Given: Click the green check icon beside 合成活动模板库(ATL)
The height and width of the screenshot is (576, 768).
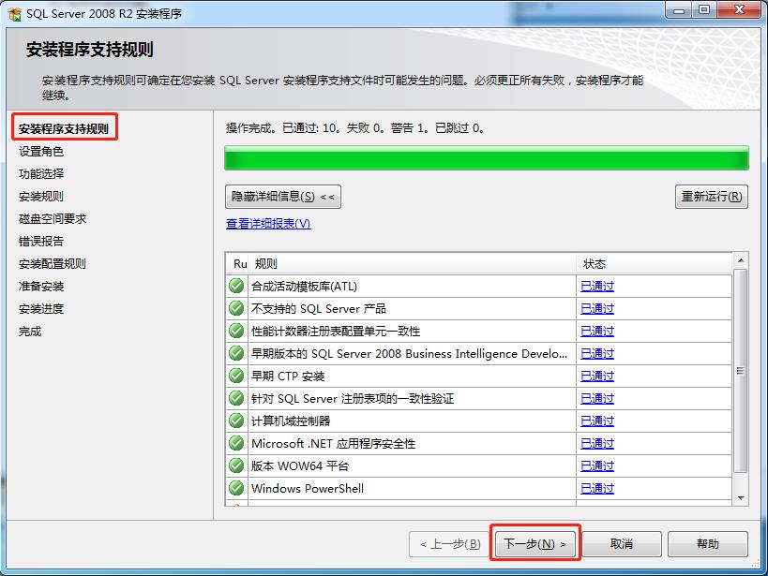Looking at the screenshot, I should (x=235, y=286).
